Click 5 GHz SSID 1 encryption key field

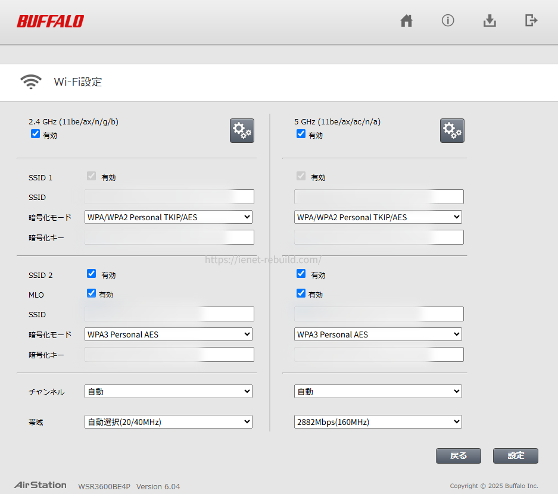(x=379, y=237)
